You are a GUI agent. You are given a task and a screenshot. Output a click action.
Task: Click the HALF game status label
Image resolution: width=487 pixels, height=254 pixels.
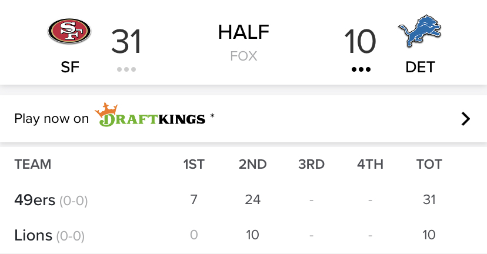[243, 32]
